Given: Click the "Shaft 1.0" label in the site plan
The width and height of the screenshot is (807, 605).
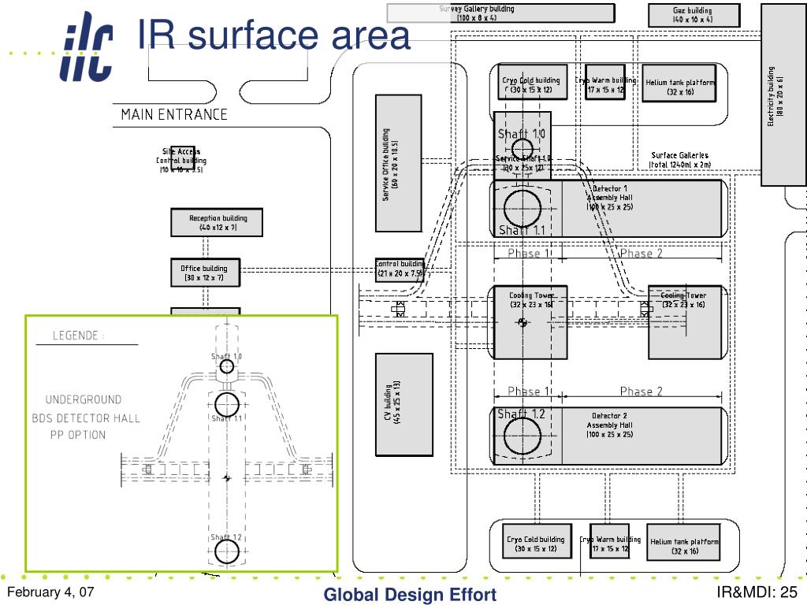Looking at the screenshot, I should [x=521, y=134].
